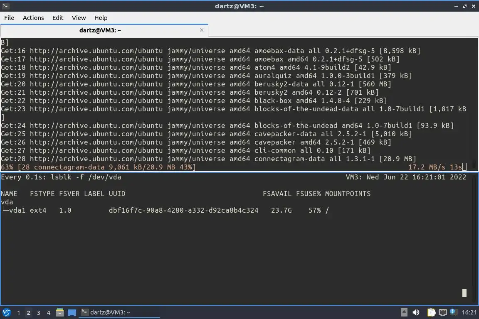Switch to workspace 2
Screen dimensions: 479x319
28,313
